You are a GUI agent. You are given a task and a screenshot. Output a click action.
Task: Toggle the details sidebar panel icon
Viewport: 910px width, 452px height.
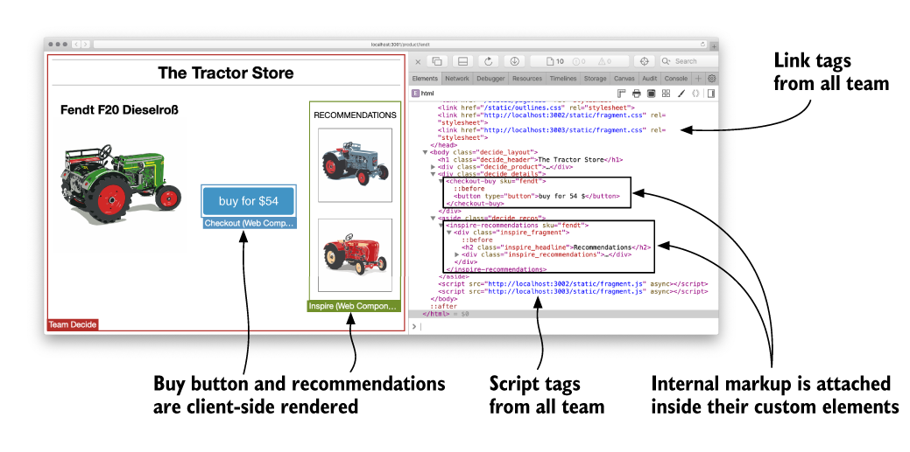pos(711,93)
